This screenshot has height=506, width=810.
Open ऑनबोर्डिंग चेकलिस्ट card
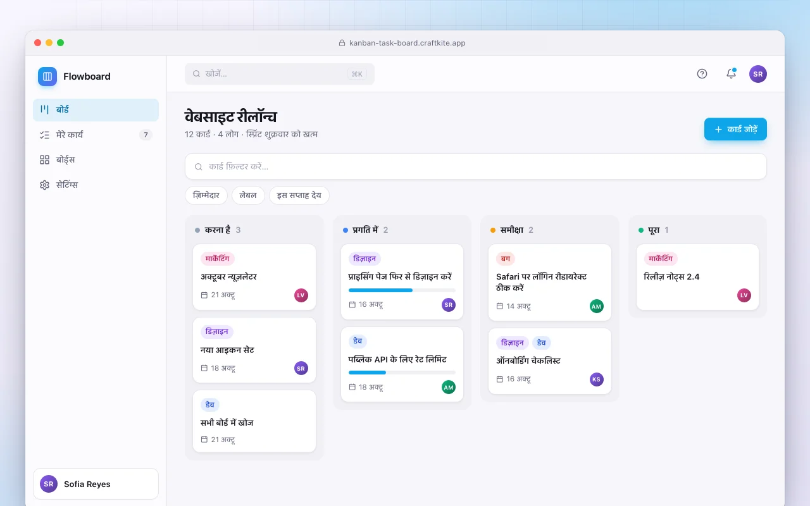coord(550,361)
